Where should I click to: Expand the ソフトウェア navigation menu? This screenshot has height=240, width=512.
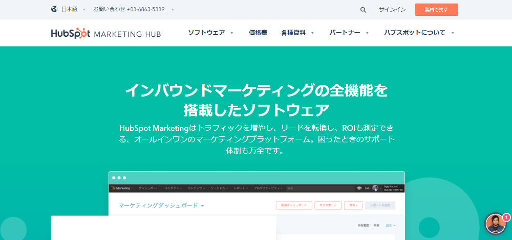210,33
